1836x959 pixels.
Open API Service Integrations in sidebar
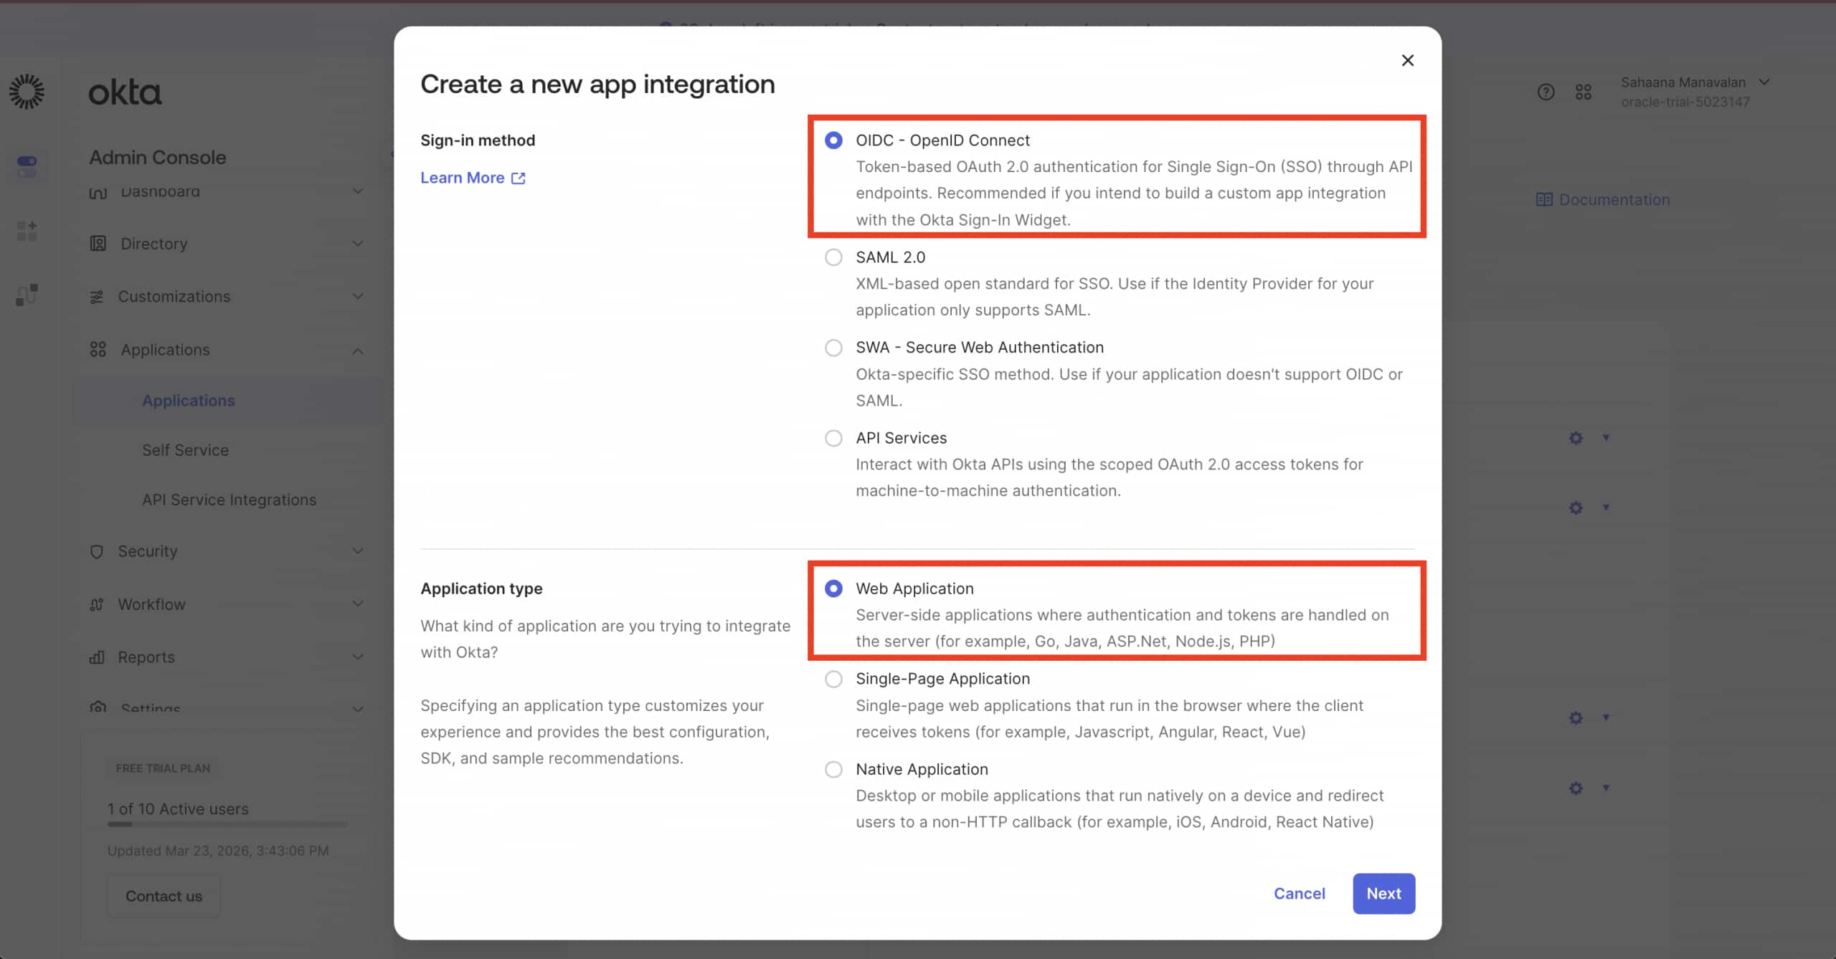(x=229, y=500)
